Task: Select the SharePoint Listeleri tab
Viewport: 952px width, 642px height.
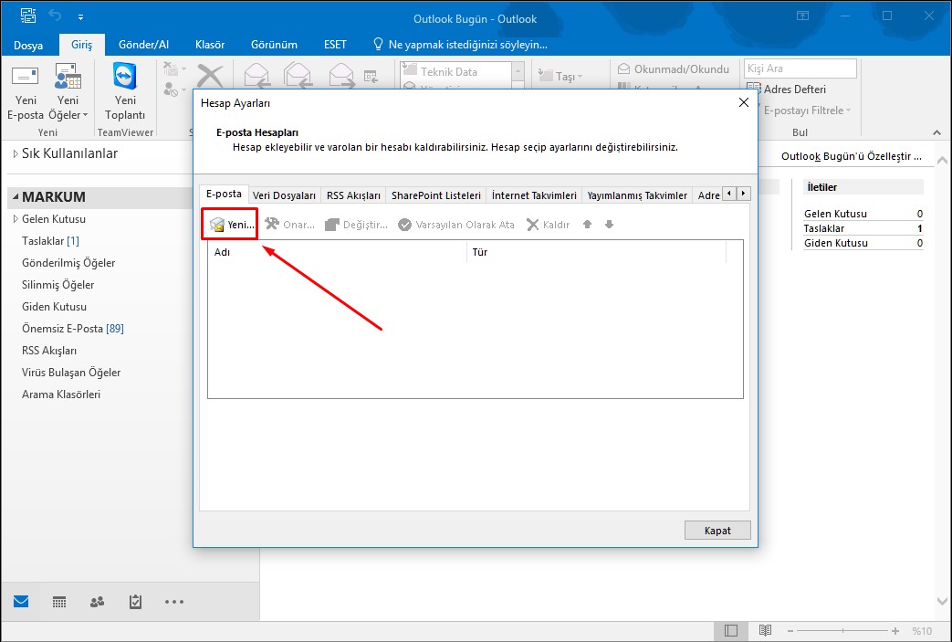Action: click(436, 195)
